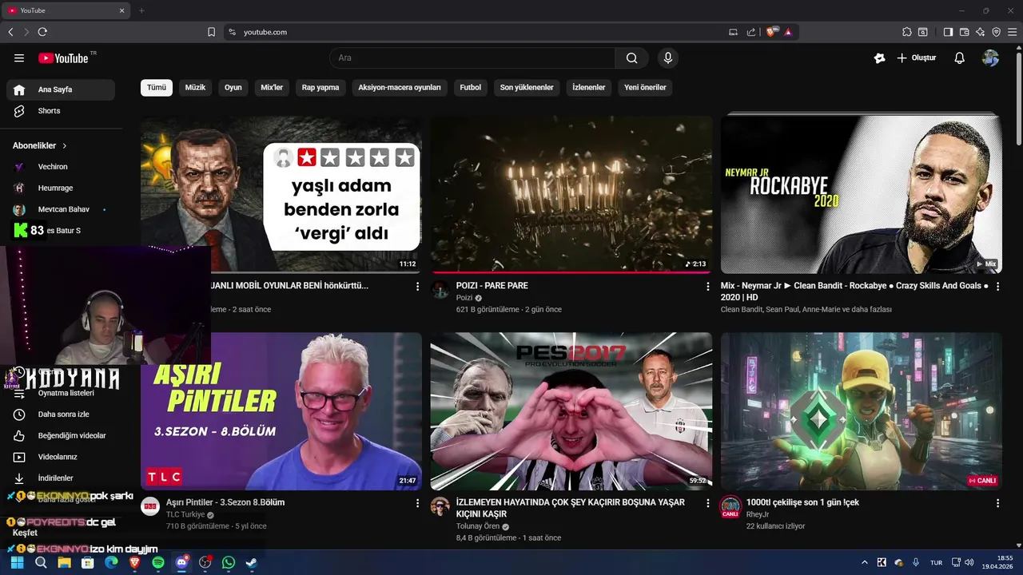
Task: Open the browser main menu
Action: click(x=1013, y=32)
